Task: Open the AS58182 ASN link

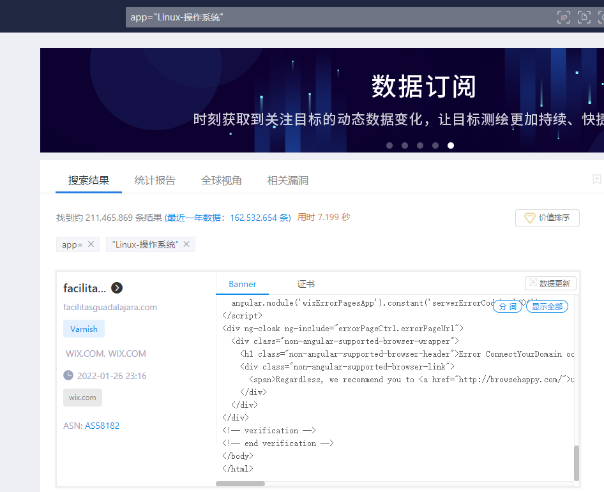Action: tap(102, 426)
